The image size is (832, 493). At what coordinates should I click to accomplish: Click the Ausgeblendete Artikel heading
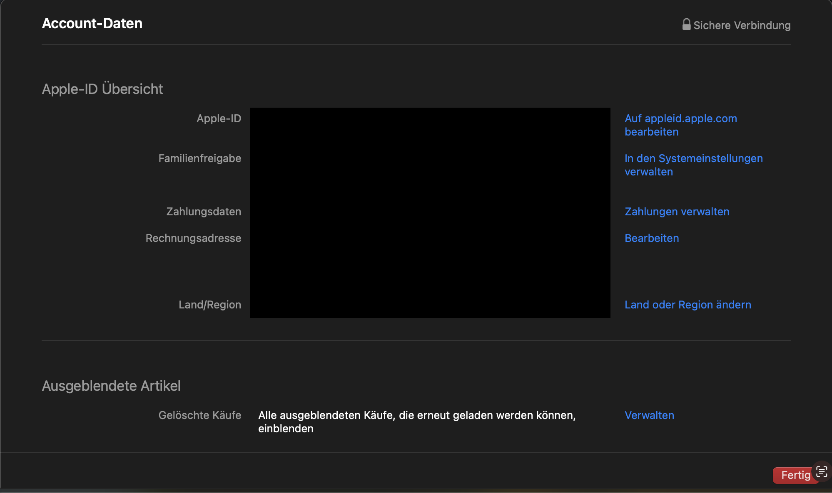coord(111,386)
